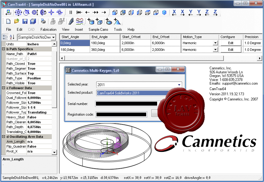Save the file with the single floppy icon
The image size is (264, 182).
click(x=25, y=21)
